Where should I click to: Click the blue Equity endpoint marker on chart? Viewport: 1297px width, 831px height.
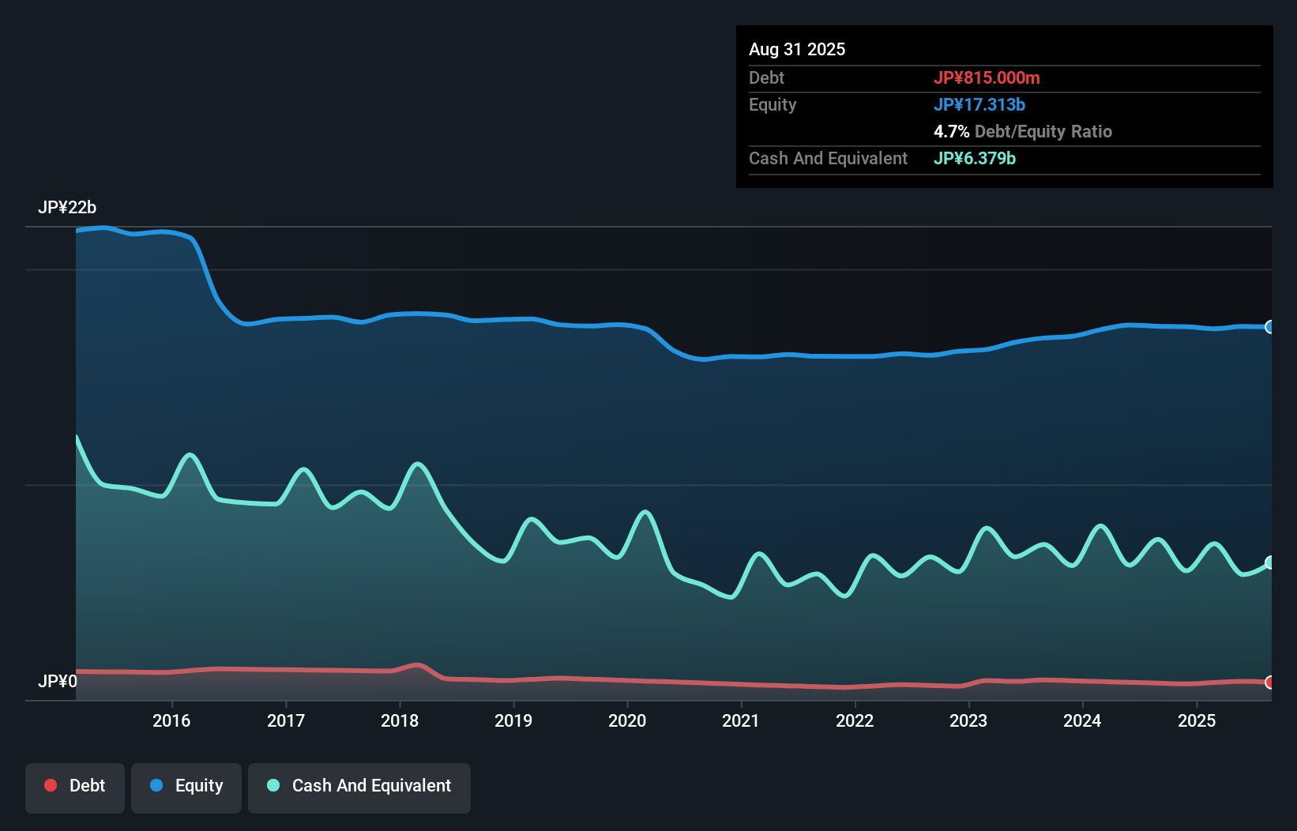[1269, 326]
